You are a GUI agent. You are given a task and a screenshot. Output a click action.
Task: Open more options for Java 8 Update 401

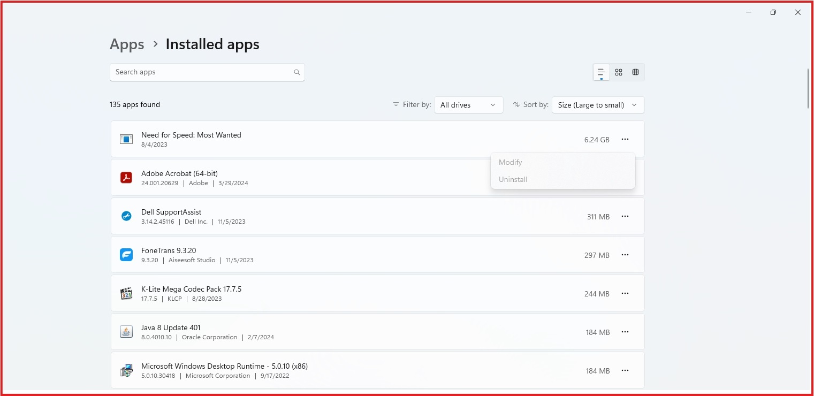(625, 332)
